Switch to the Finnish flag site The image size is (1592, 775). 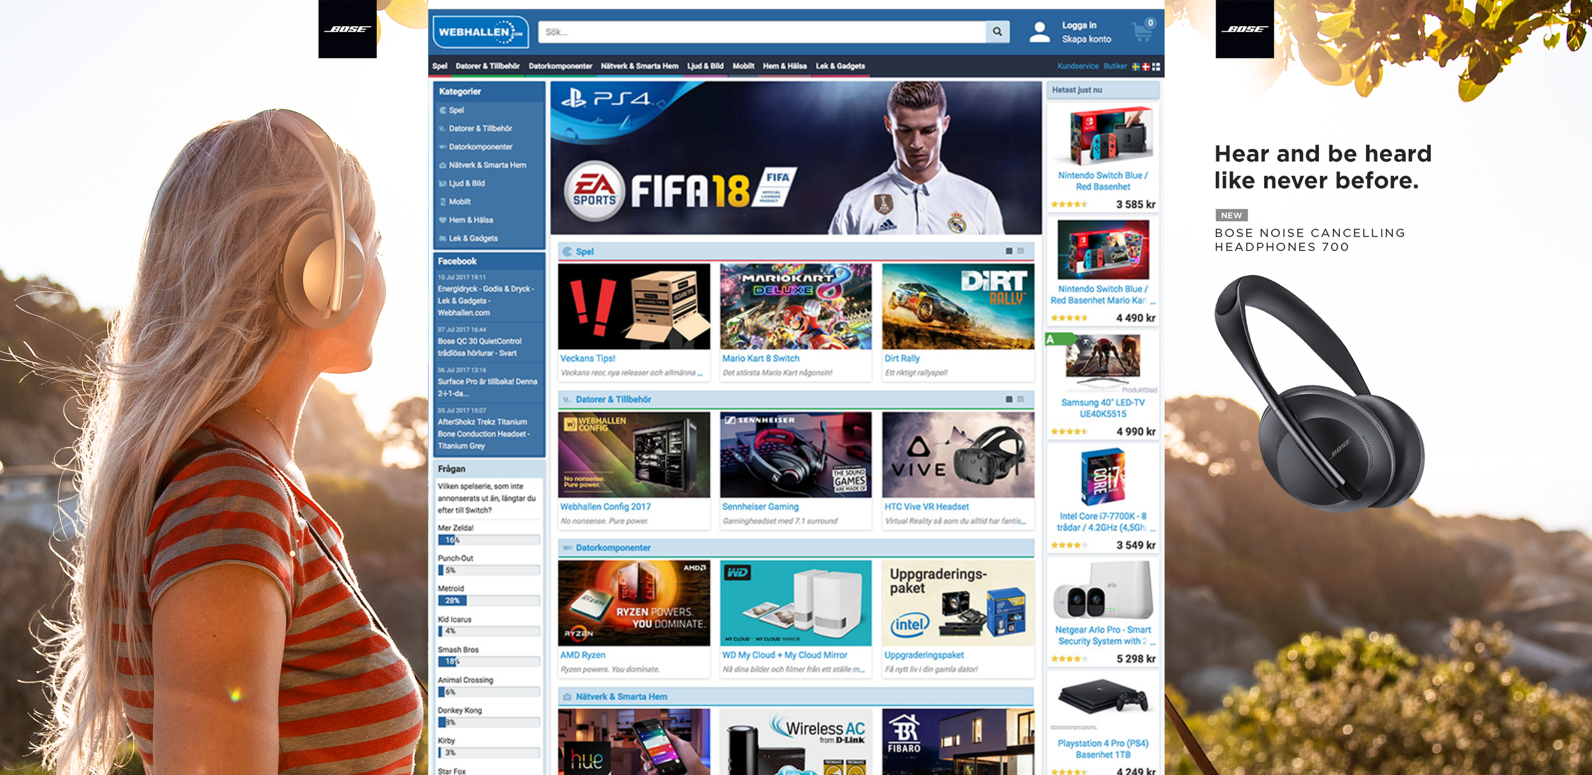tap(1156, 66)
